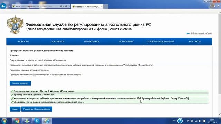Click the network signal tray icon

[x=196, y=121]
